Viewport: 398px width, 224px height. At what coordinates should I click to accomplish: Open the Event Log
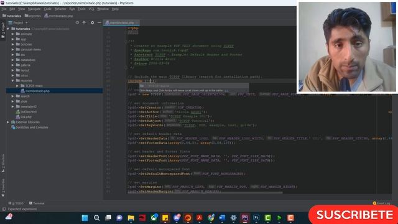pos(381,203)
